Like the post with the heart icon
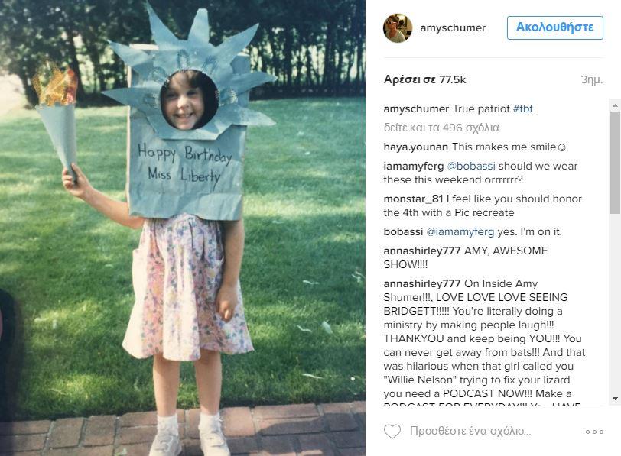 (392, 431)
